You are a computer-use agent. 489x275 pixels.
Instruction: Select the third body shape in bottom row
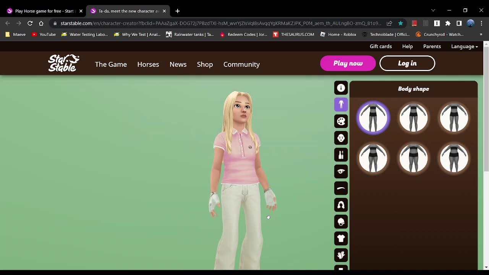pyautogui.click(x=454, y=158)
